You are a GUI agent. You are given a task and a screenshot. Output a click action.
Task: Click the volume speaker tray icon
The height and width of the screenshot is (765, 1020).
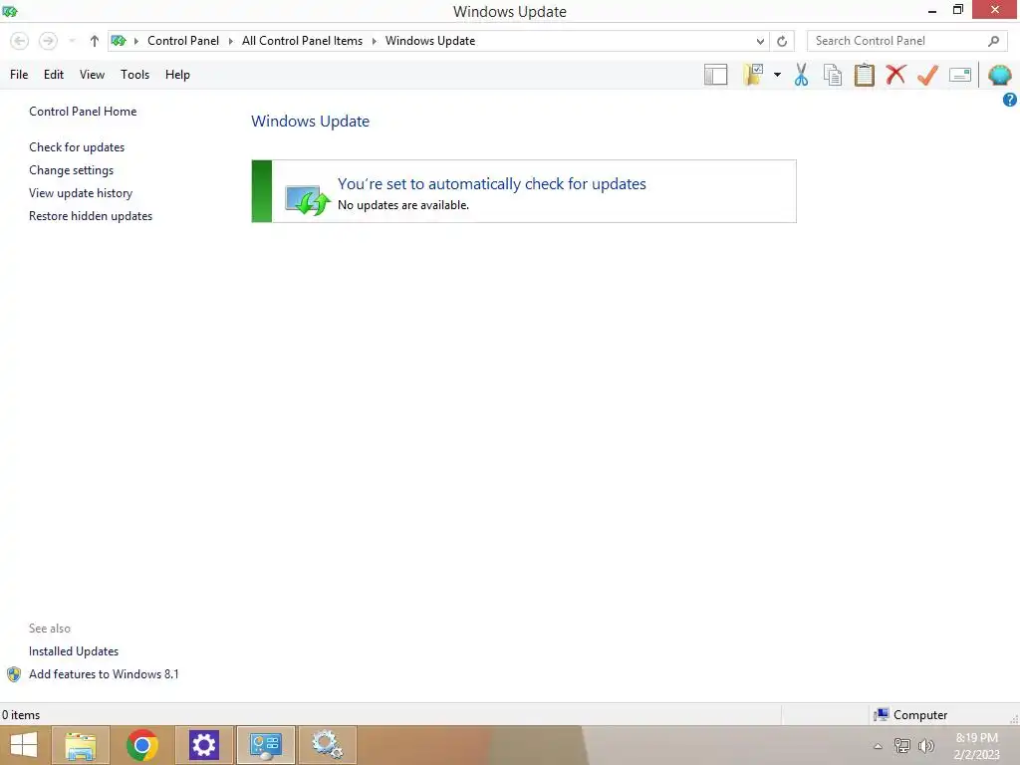[926, 745]
